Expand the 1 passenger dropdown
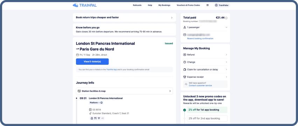This screenshot has width=298, height=126. (226, 27)
